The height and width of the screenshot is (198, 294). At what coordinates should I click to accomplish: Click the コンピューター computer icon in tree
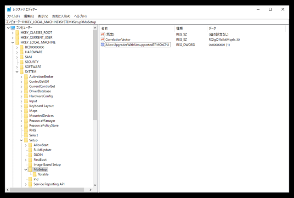(13, 28)
